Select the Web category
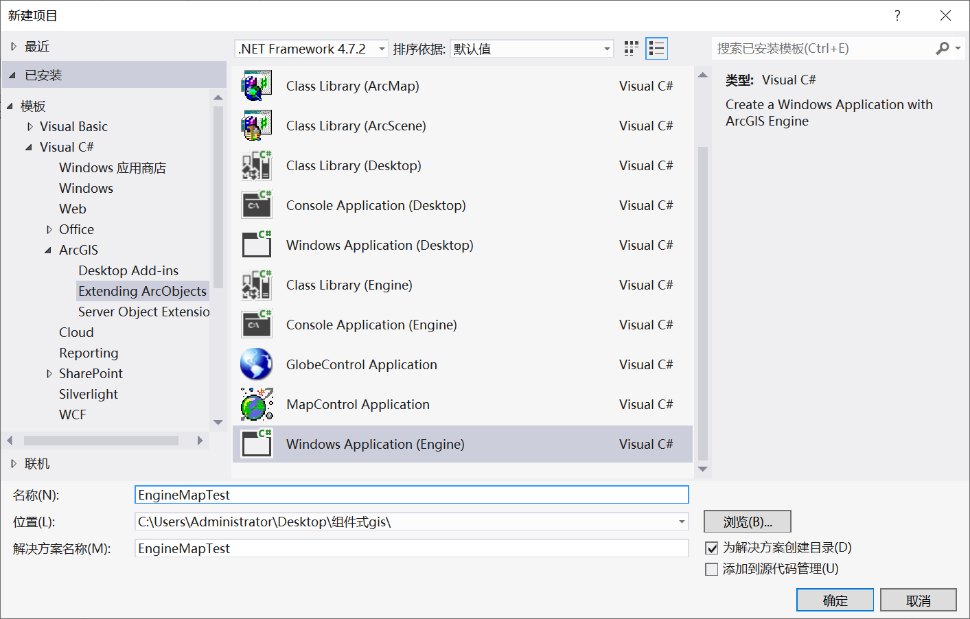This screenshot has width=970, height=619. point(73,209)
